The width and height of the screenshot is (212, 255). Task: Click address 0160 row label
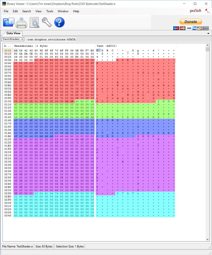coord(8,120)
